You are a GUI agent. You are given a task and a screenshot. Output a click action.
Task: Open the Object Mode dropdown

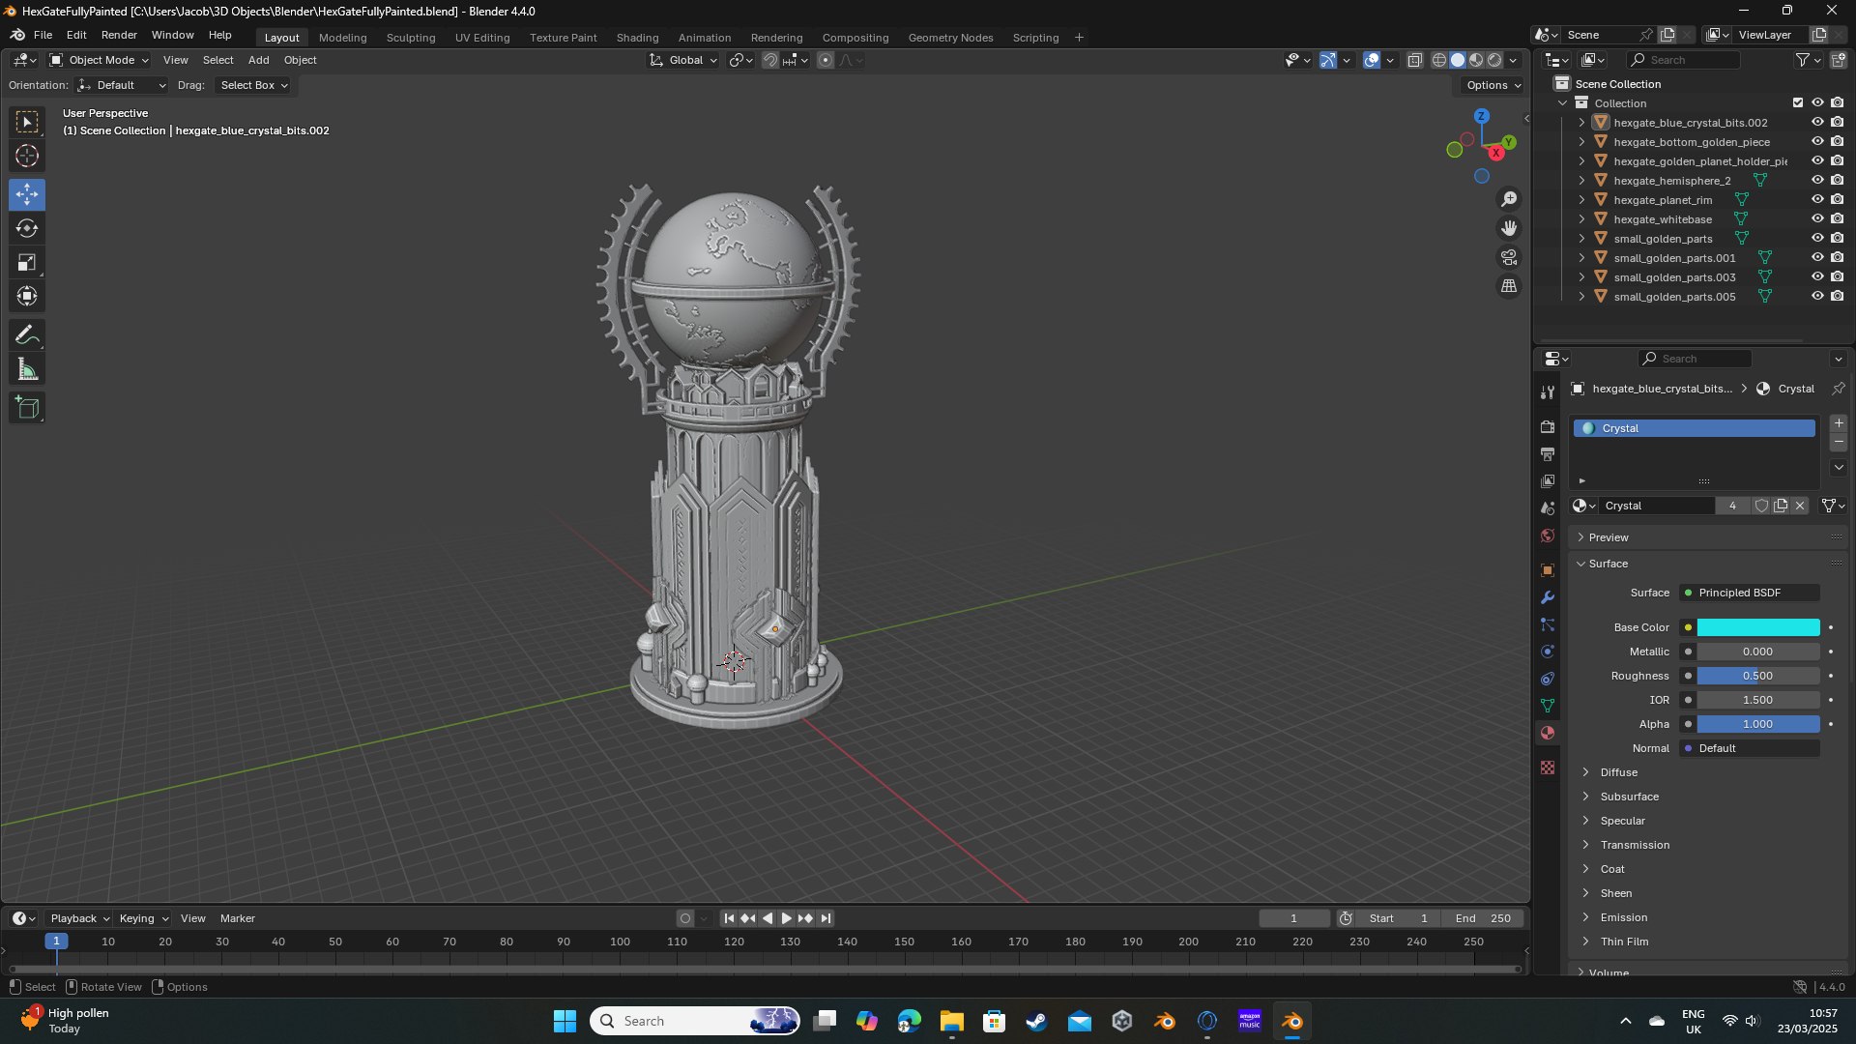pos(100,60)
